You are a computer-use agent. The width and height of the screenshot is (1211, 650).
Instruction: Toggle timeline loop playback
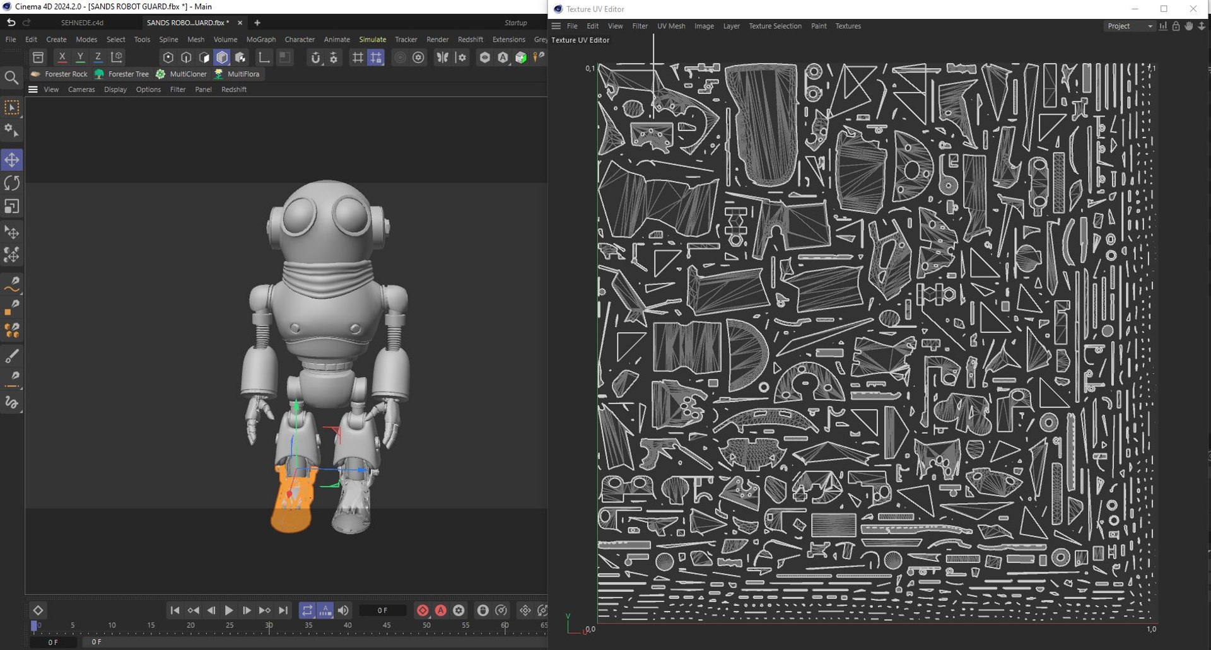point(307,610)
